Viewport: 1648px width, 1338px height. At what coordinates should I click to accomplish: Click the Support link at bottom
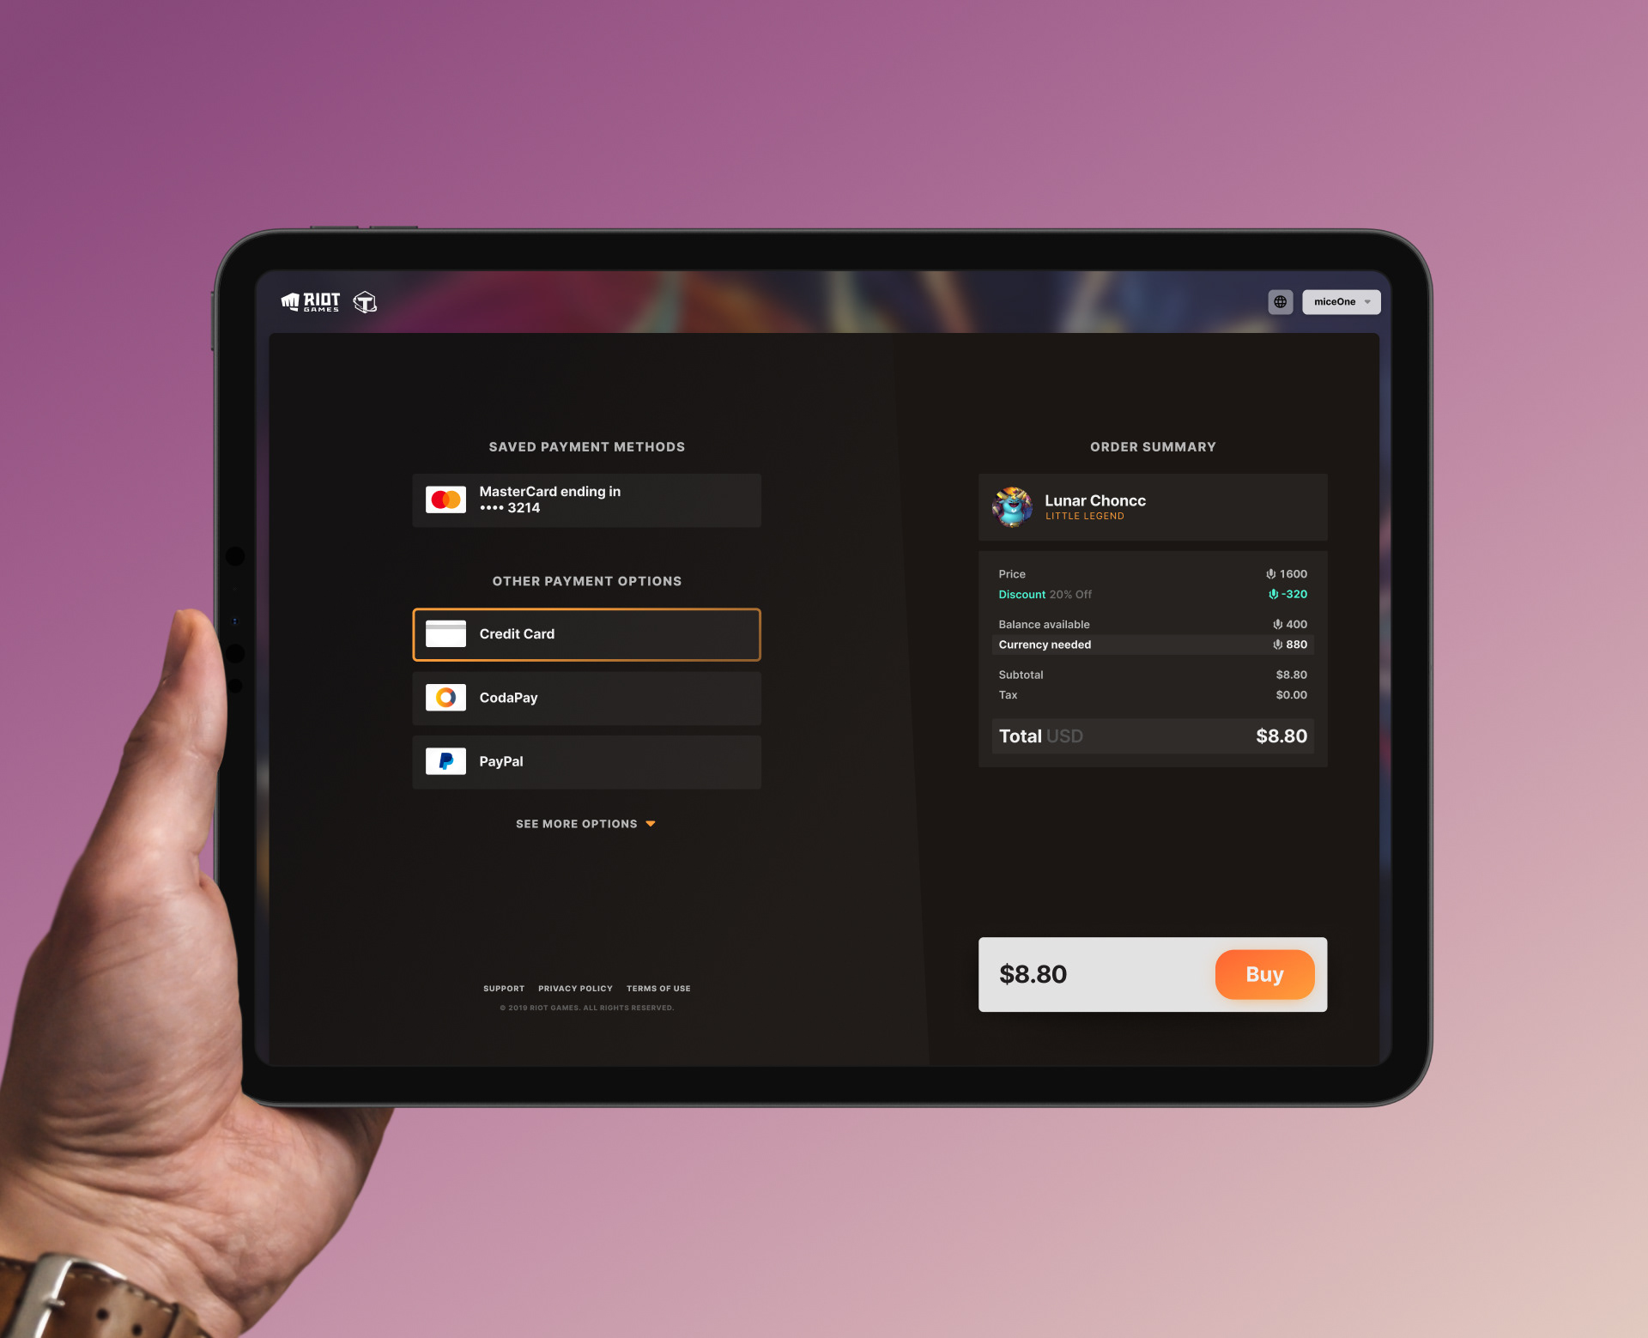pos(504,987)
